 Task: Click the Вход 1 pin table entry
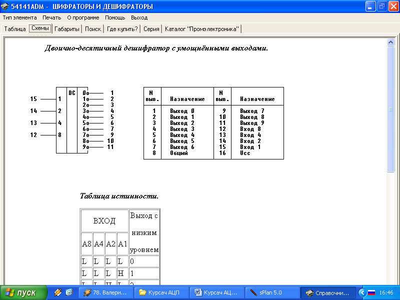pyautogui.click(x=250, y=147)
